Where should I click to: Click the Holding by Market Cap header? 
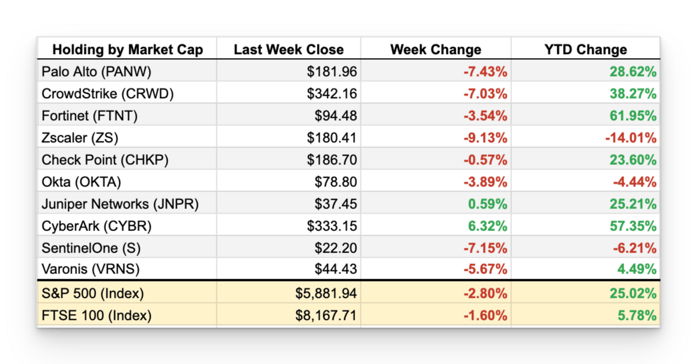[x=127, y=50]
